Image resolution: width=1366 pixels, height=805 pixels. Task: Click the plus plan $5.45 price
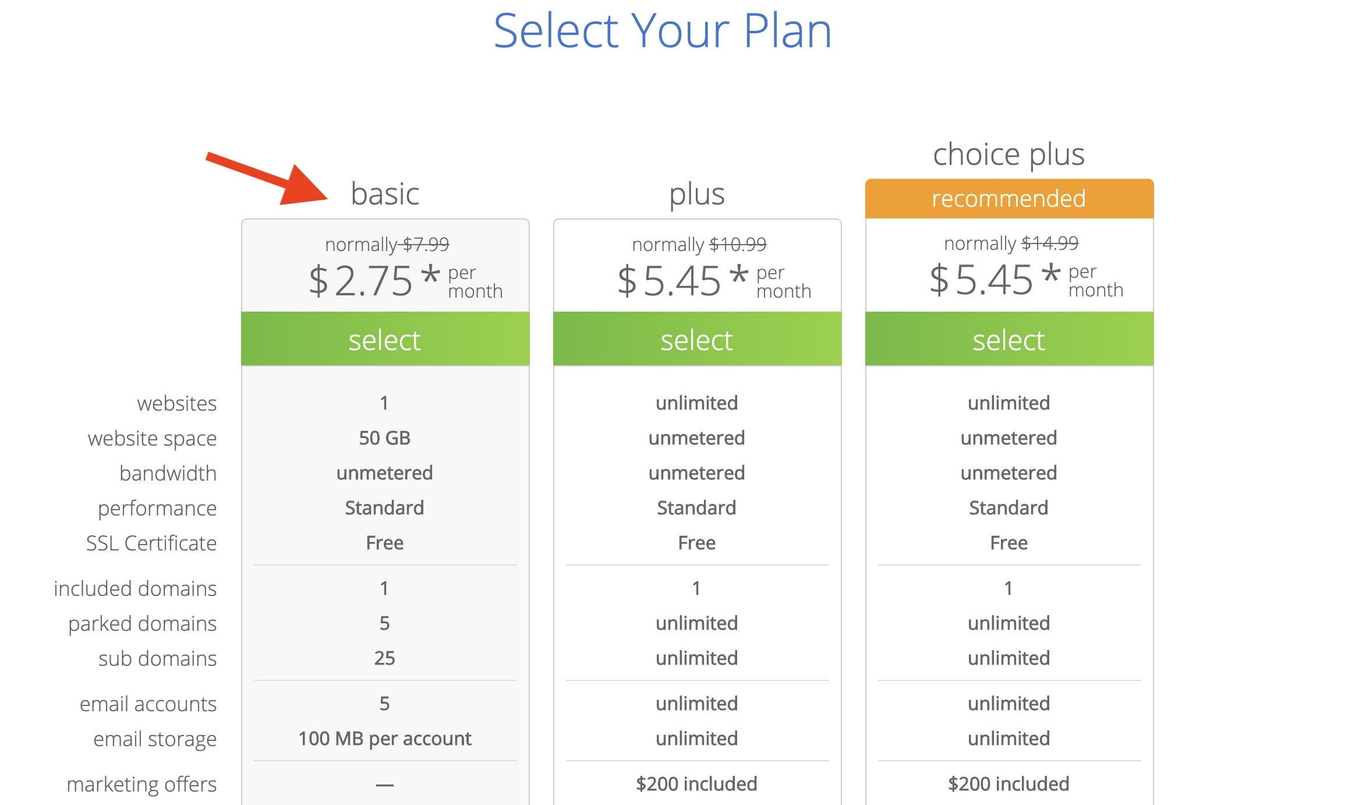714,281
